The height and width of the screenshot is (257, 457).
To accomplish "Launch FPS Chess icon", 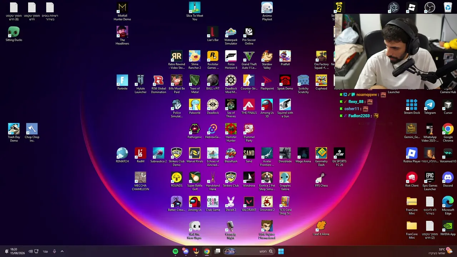I will pos(321,180).
